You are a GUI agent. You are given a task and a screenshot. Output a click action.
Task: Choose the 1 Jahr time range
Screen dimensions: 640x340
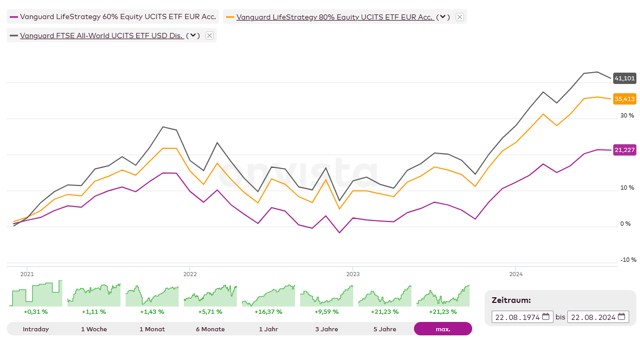click(268, 329)
